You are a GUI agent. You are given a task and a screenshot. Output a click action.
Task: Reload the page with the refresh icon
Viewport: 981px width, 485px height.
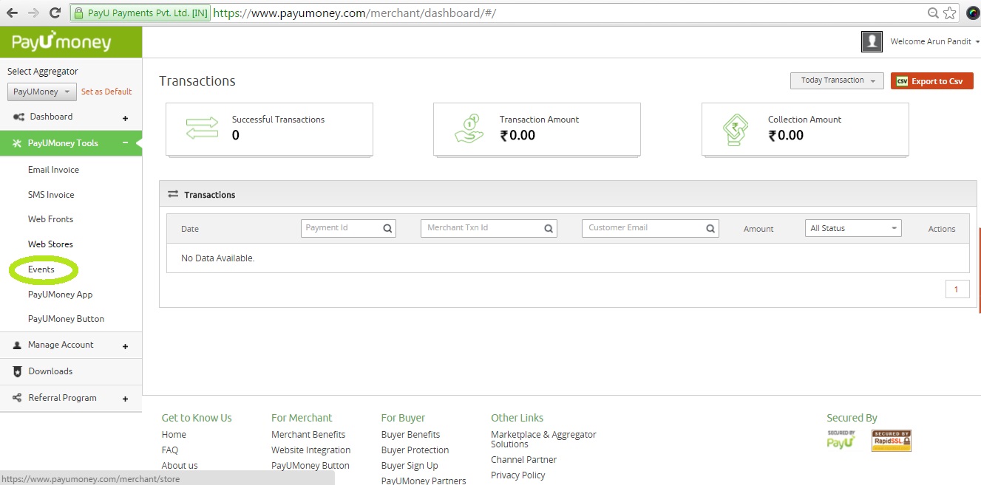pos(55,13)
